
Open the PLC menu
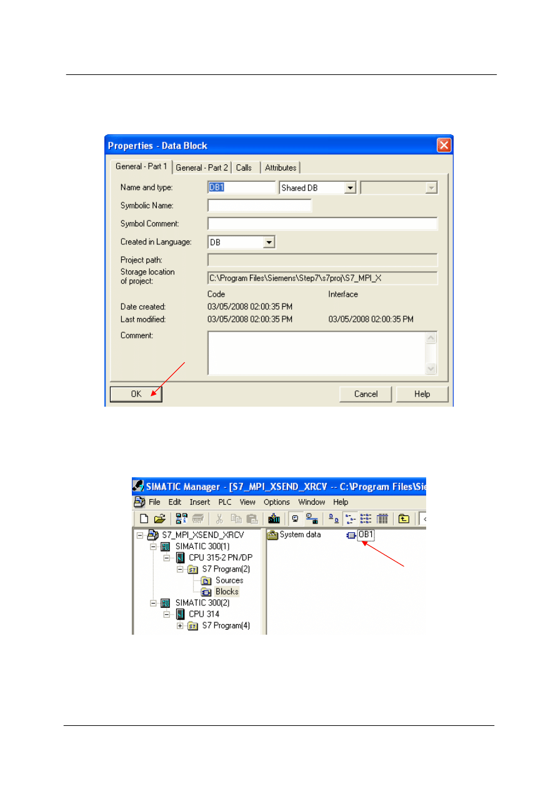[224, 502]
